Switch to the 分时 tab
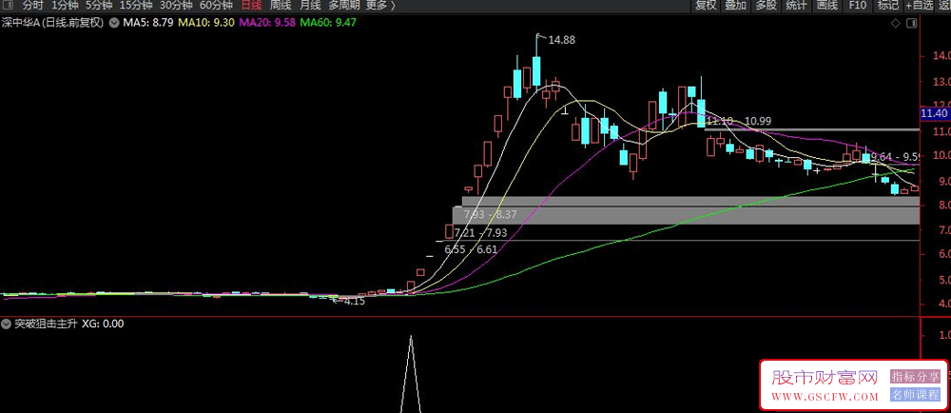The height and width of the screenshot is (413, 951). (32, 6)
